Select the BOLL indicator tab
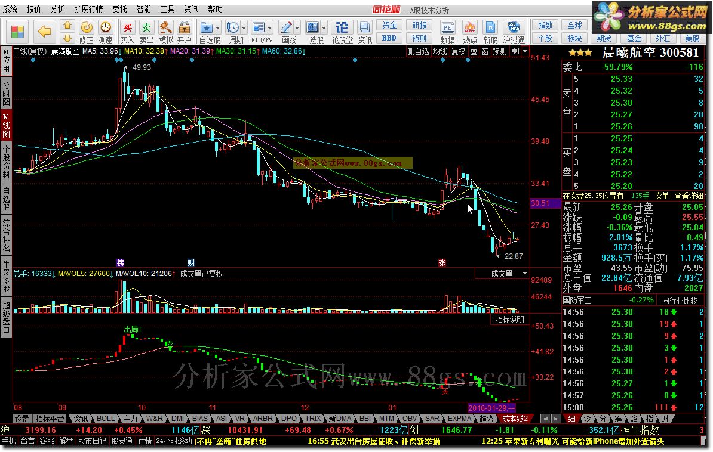 (x=106, y=419)
